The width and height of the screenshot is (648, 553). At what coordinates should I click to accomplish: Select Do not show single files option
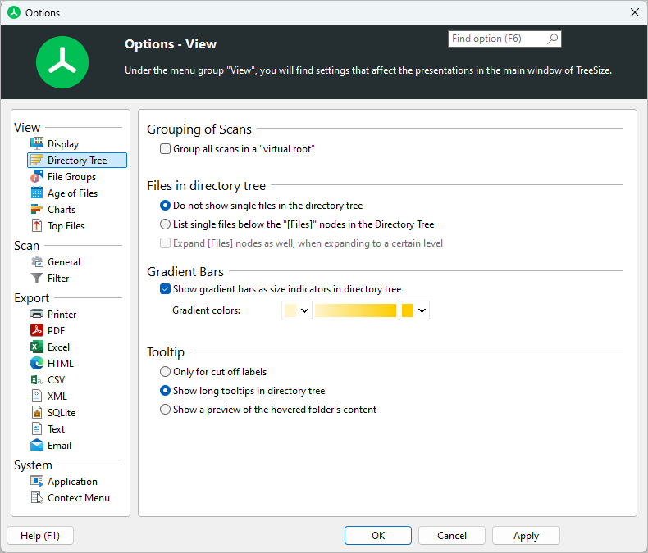165,206
